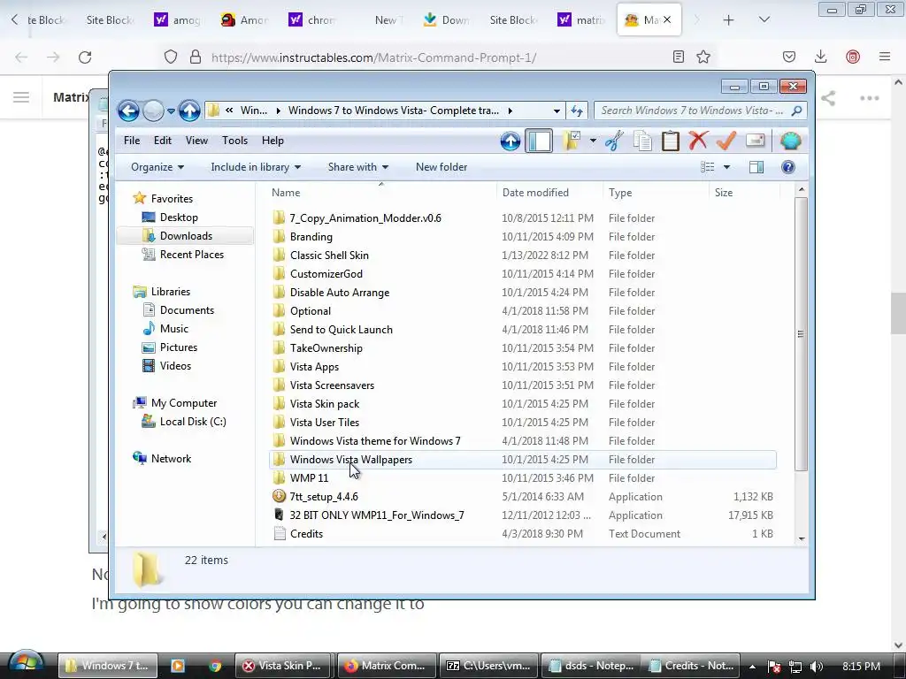Open the View menu
This screenshot has width=906, height=679.
click(x=196, y=141)
